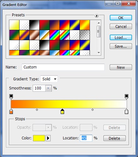Open the Presets flyout menu arrow
The image size is (138, 157).
point(97,16)
